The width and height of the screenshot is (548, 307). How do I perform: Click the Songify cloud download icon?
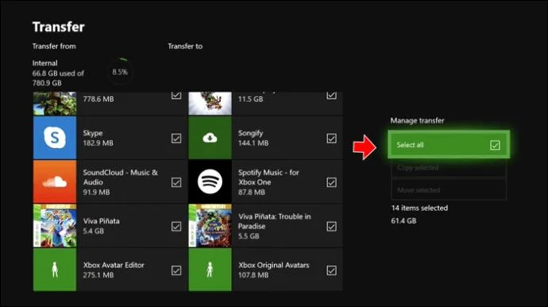[210, 138]
